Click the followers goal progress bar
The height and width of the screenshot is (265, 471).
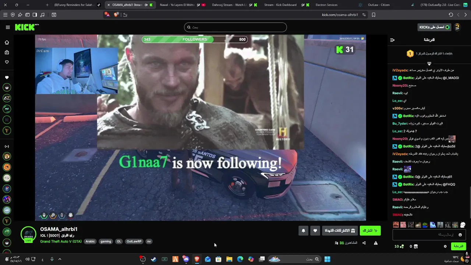(195, 39)
